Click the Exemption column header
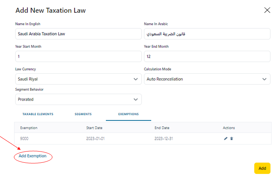The image size is (278, 179). point(29,128)
